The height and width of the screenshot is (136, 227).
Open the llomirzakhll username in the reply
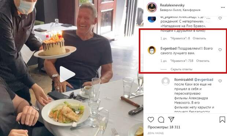point(184,80)
